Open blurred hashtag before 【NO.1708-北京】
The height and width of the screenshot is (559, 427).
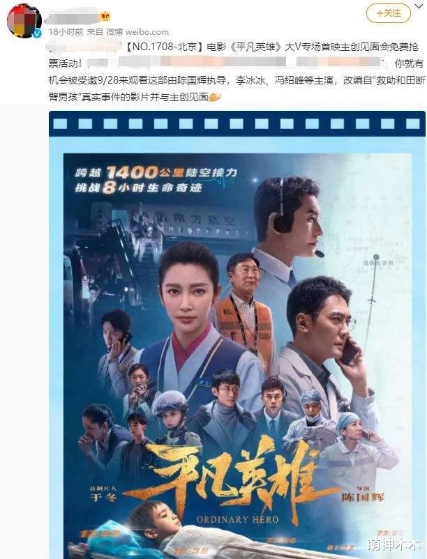coord(84,47)
